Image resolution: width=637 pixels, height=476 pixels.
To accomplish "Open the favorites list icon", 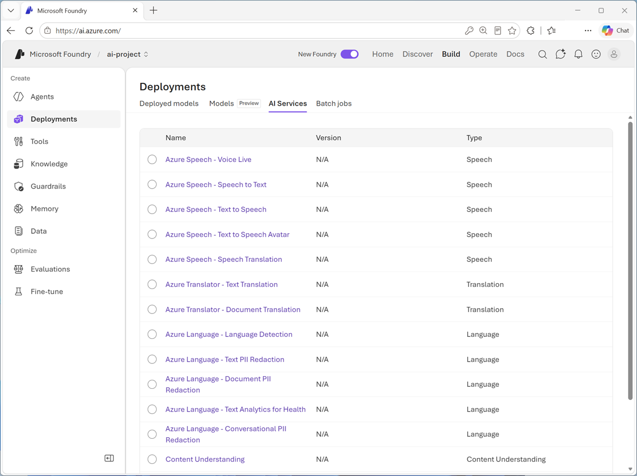I will (552, 31).
